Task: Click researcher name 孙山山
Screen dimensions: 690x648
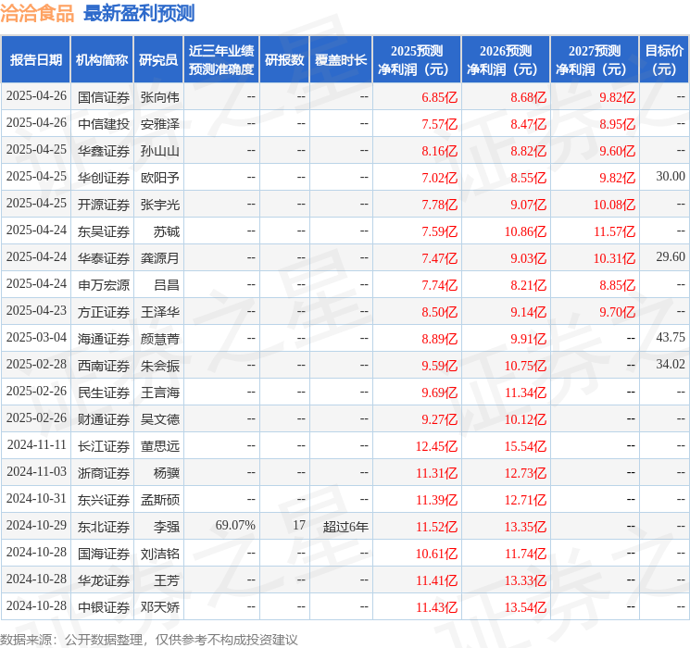Action: [159, 151]
